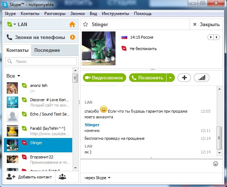Click the chat history scrollbar thumb
Screen dimensions: 227x187
(219, 138)
